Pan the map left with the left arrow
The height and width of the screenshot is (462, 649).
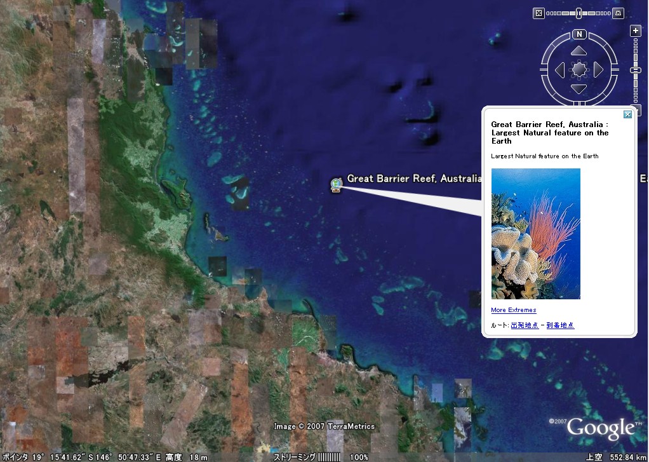[x=559, y=70]
